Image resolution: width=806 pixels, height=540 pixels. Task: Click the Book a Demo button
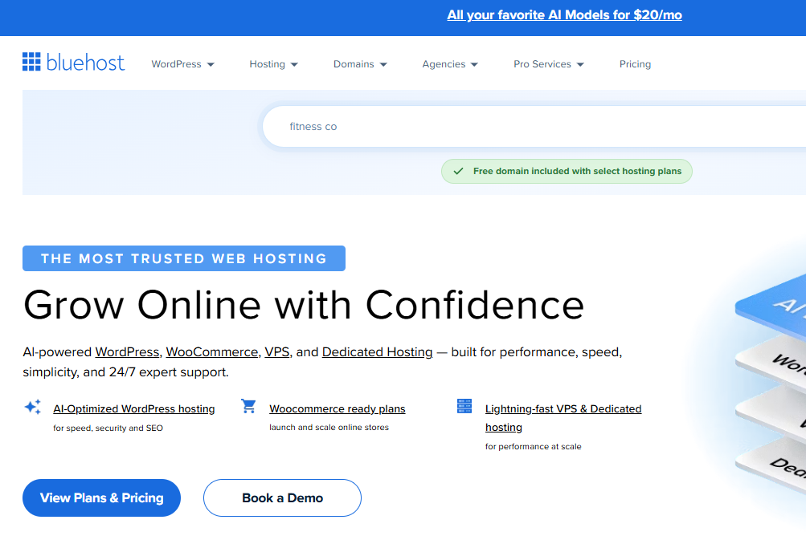[282, 498]
